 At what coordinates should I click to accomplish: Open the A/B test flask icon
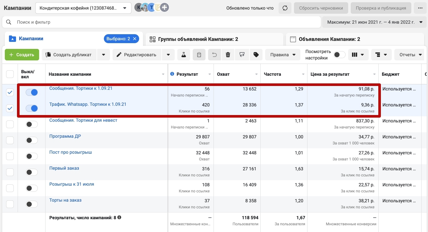184,55
